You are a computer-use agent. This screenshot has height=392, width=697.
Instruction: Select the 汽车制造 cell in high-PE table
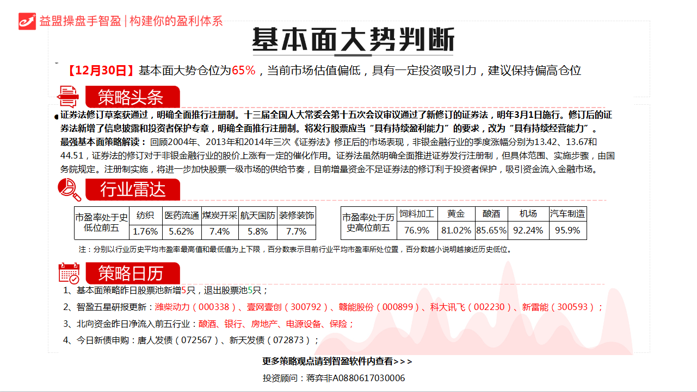(x=568, y=214)
